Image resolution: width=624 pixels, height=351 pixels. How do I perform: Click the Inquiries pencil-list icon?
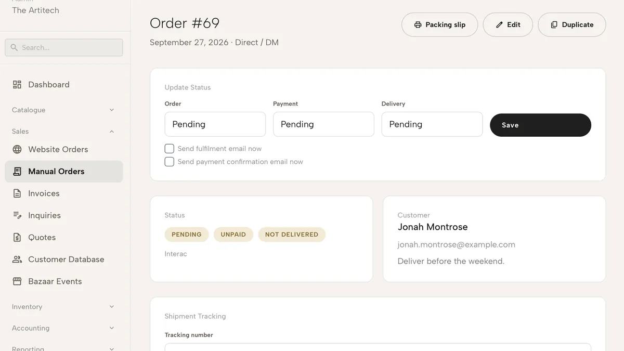coord(17,215)
